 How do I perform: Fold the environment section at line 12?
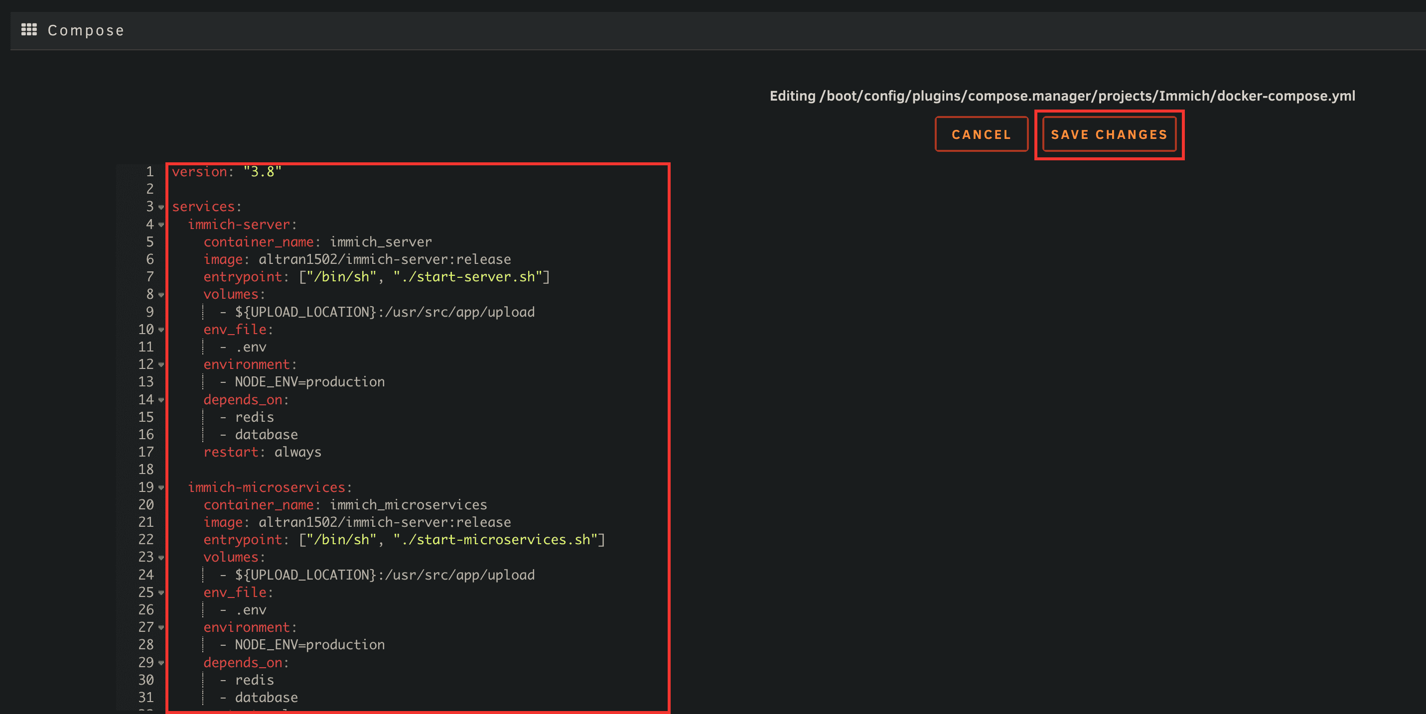click(161, 365)
